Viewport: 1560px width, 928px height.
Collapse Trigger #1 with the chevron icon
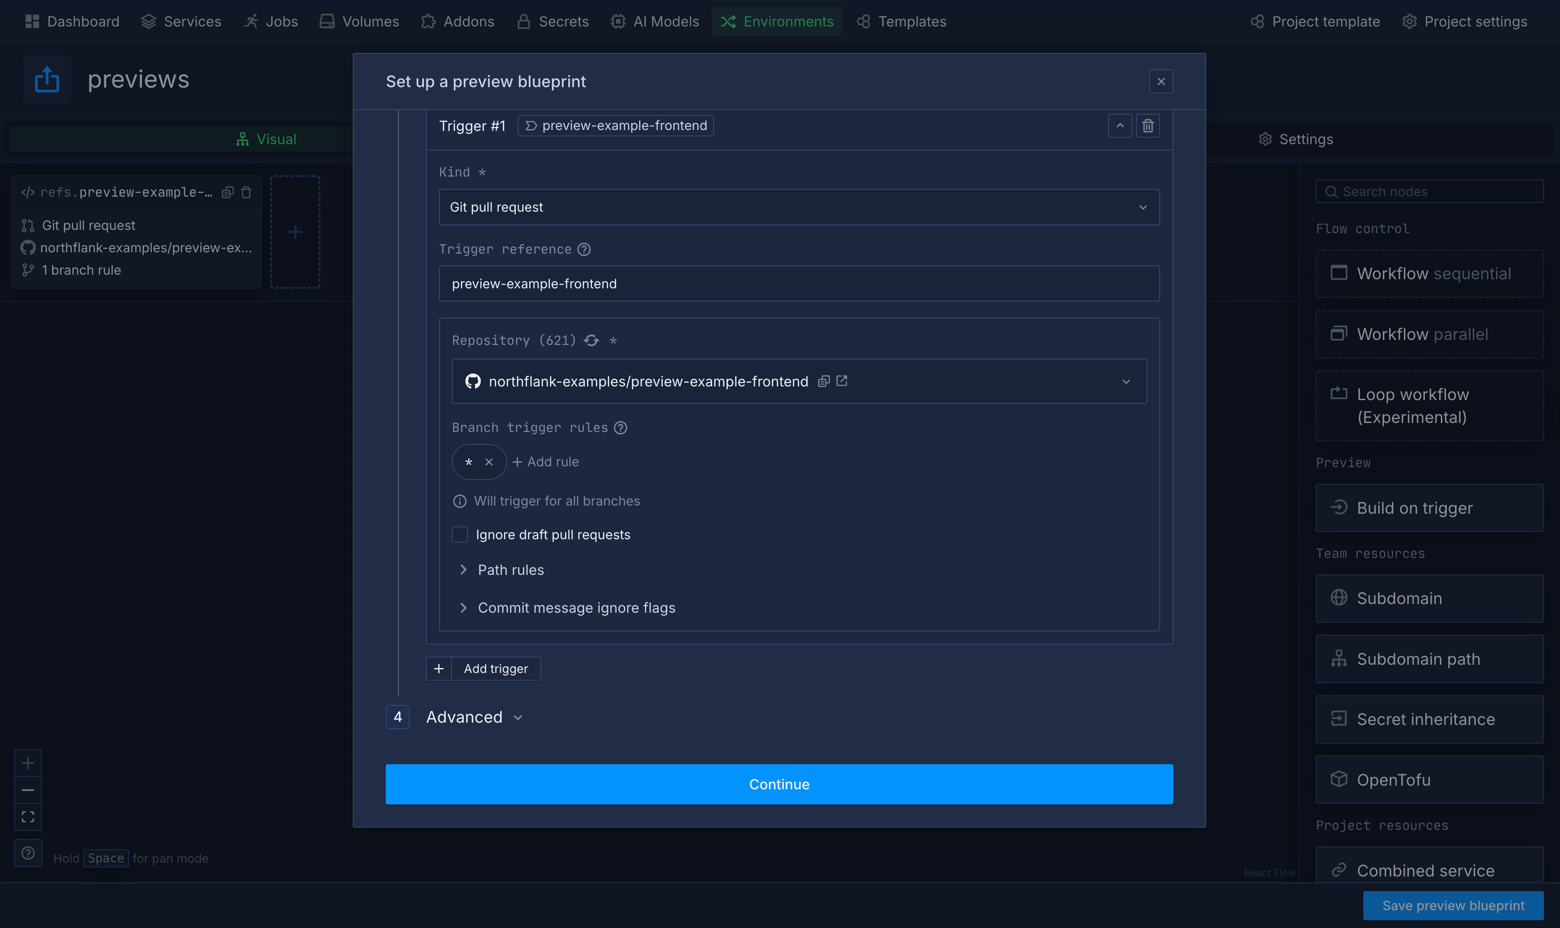coord(1119,125)
